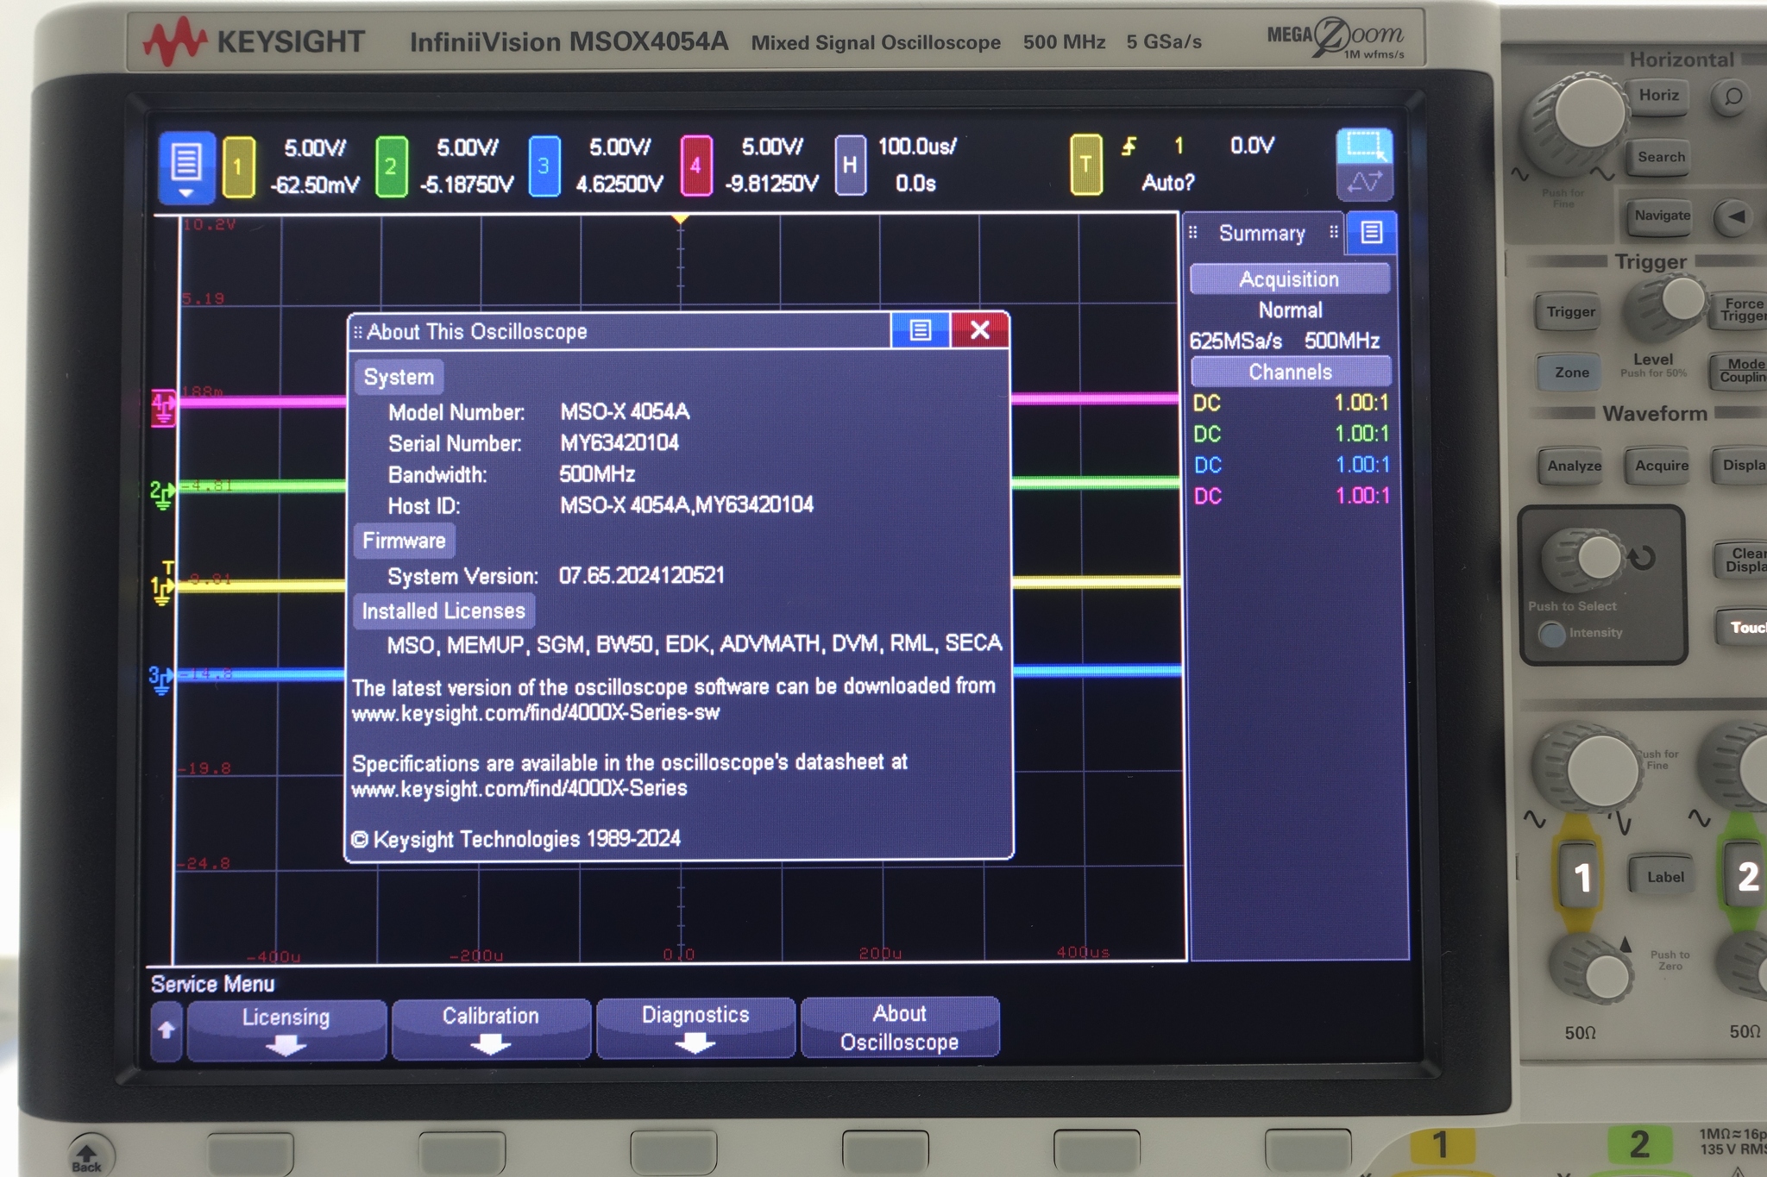
Task: Click the Acquire hardware button
Action: click(1661, 466)
